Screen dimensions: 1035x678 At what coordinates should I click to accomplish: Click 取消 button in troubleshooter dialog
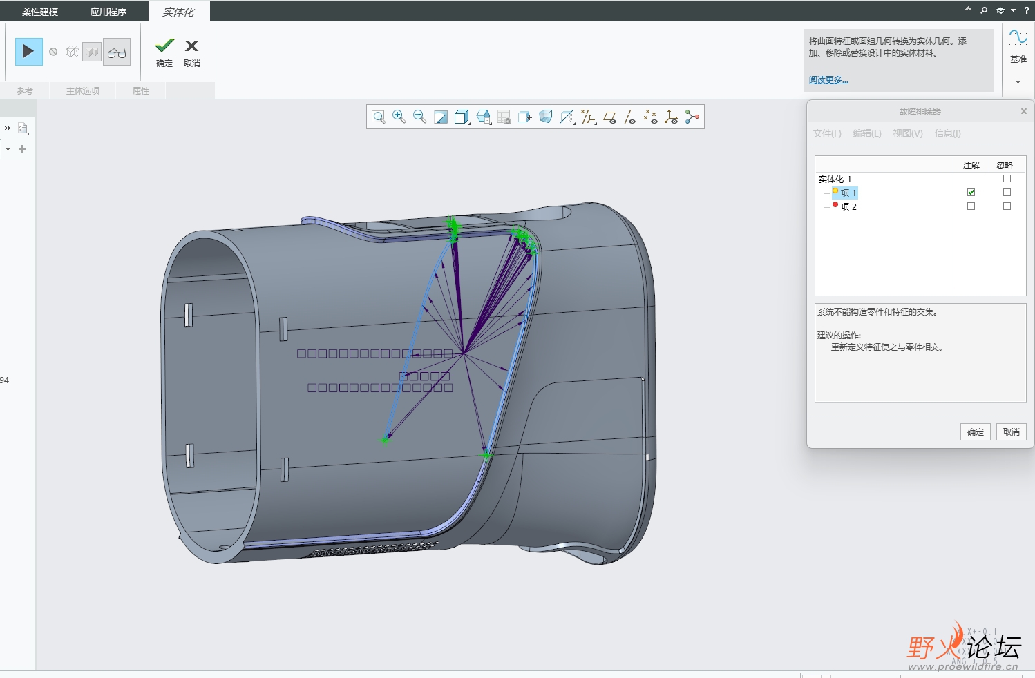(x=1012, y=432)
